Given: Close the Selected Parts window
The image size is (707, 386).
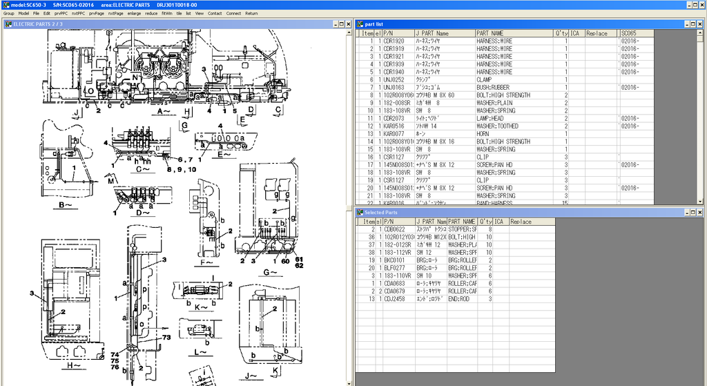Looking at the screenshot, I should [701, 212].
